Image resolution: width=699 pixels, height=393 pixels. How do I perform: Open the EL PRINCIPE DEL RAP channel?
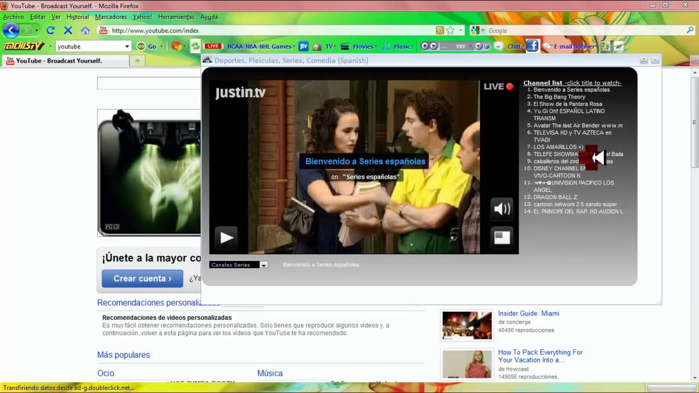(x=578, y=211)
